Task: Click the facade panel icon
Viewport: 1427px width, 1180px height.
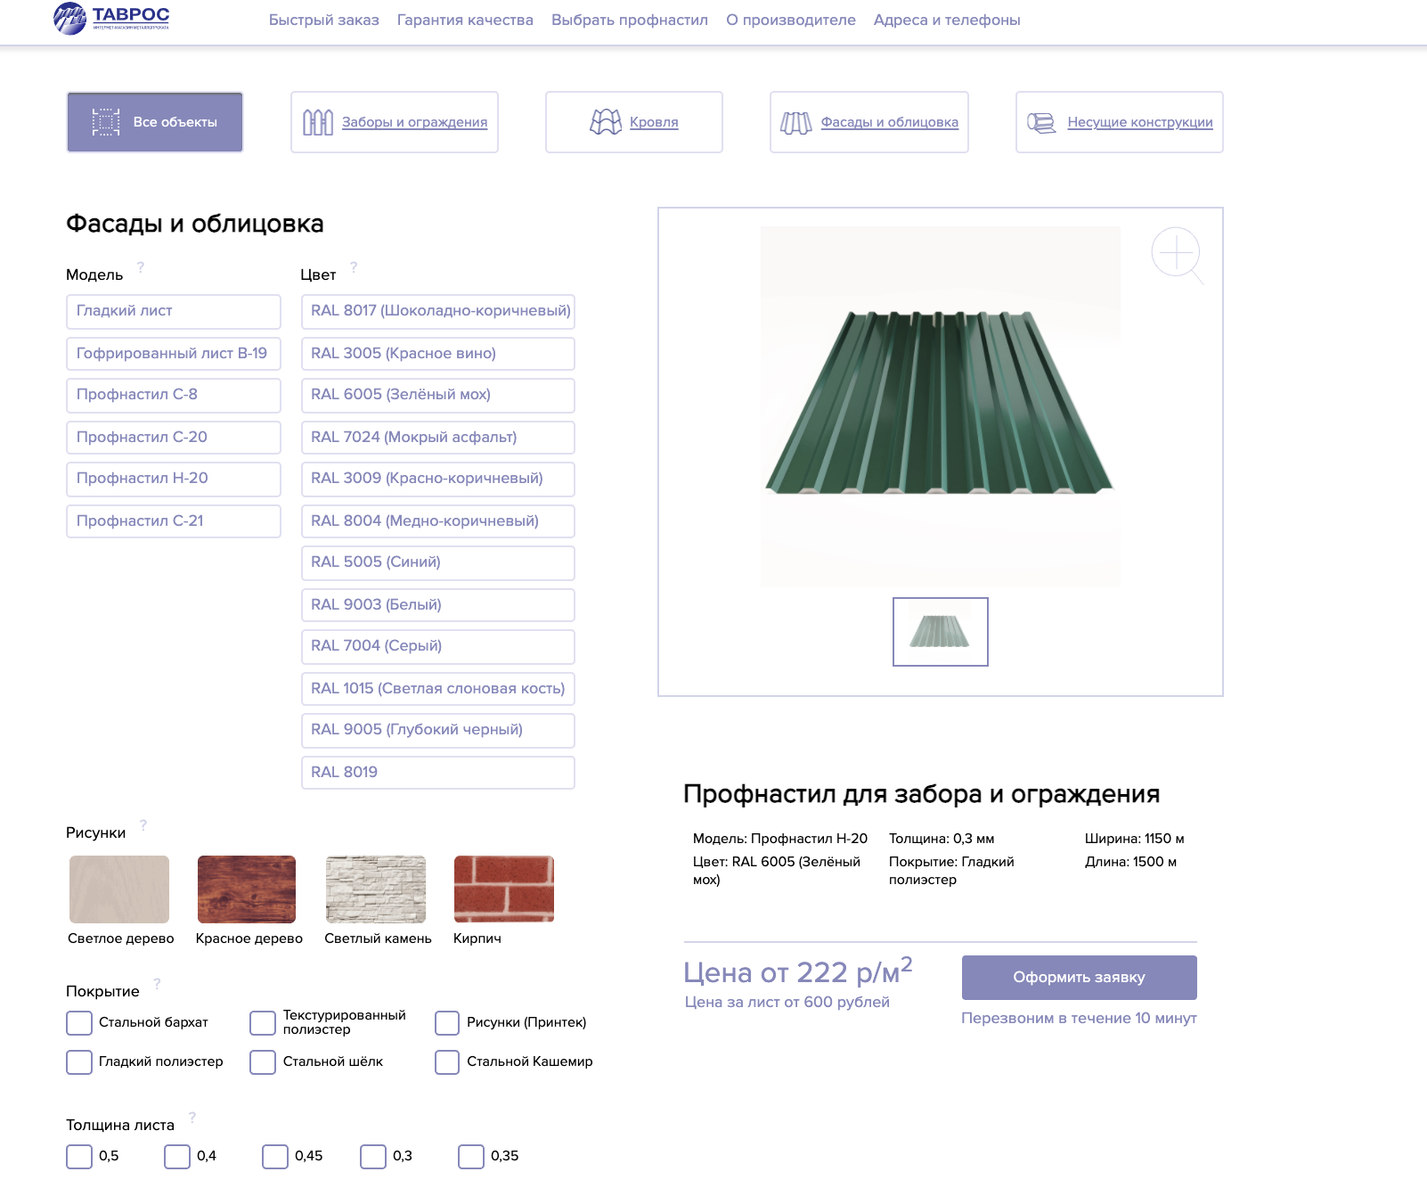Action: (x=796, y=123)
